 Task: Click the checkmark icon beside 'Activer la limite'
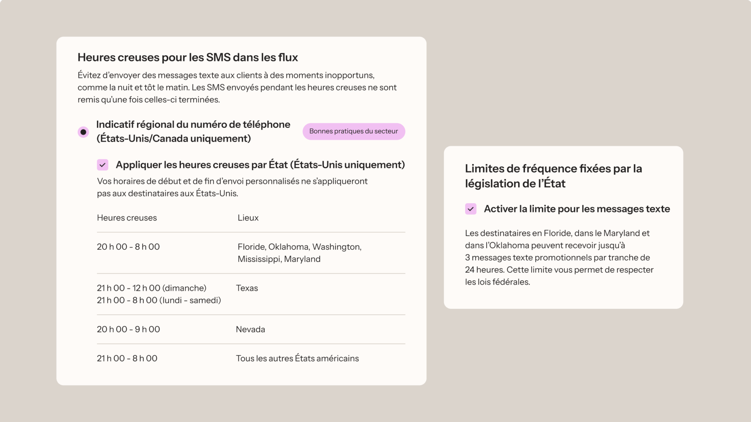click(471, 209)
